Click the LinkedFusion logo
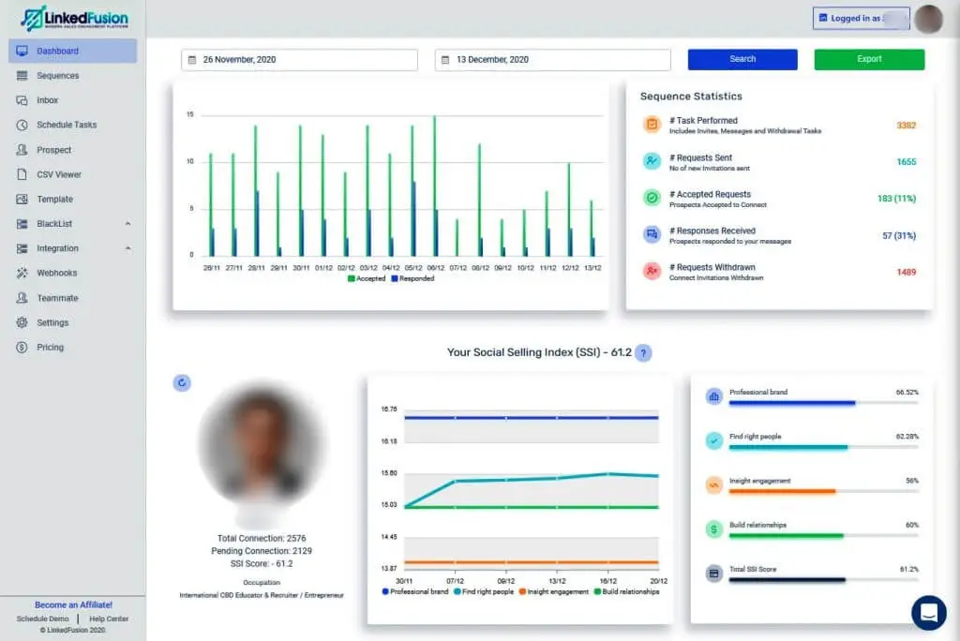Viewport: 960px width, 641px height. tap(74, 19)
